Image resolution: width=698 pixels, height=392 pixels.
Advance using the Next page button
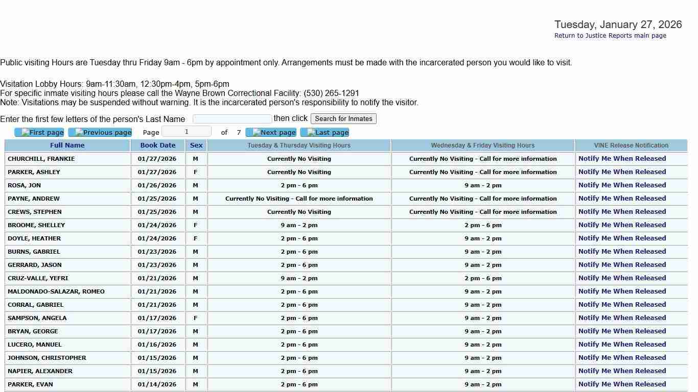tap(271, 133)
